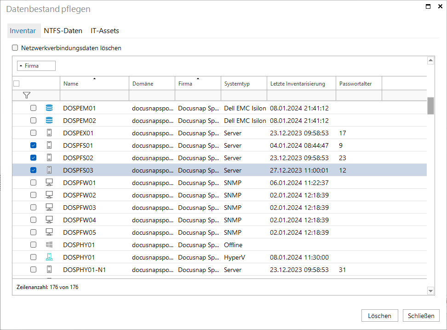Click the server icon of DOSPFS03
This screenshot has width=447, height=330.
[x=49, y=170]
